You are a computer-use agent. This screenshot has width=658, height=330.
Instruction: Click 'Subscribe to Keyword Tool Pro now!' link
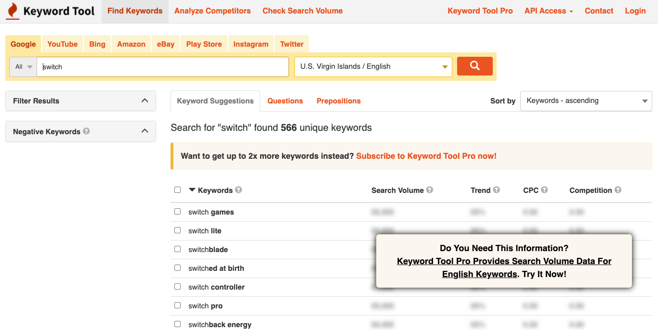[426, 156]
